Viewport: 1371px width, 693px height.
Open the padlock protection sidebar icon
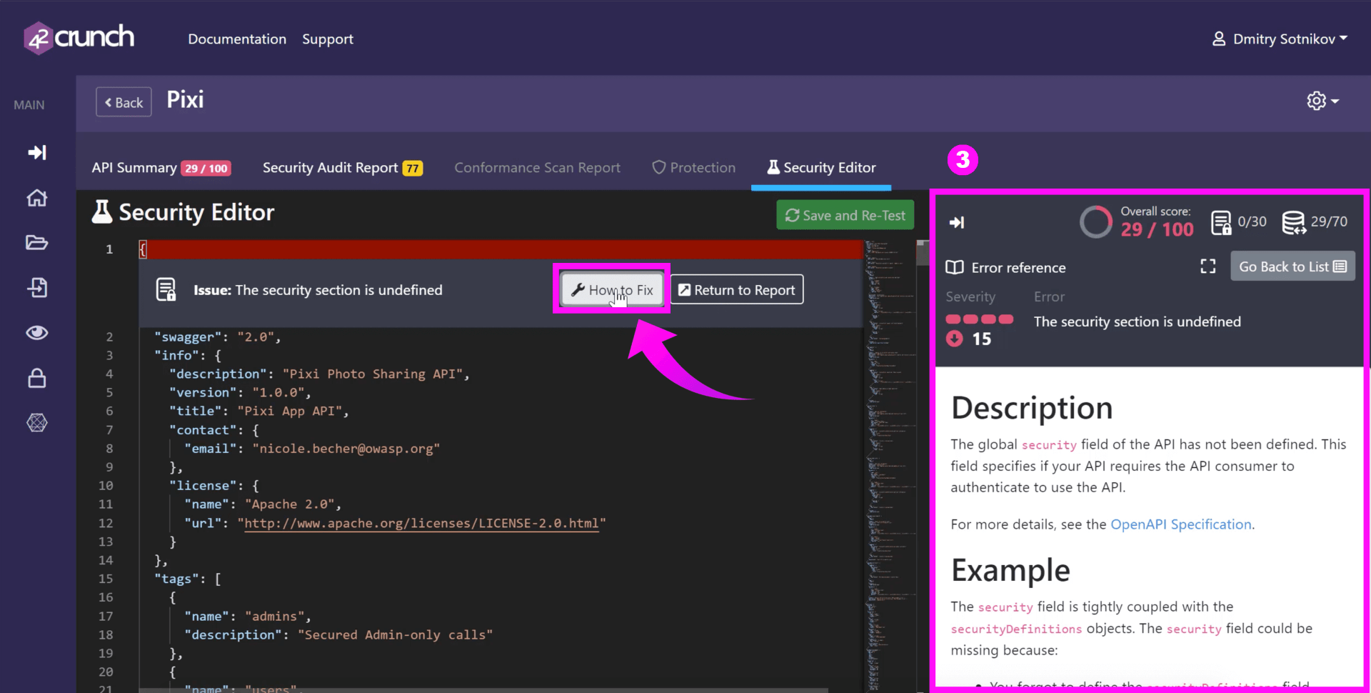tap(37, 377)
